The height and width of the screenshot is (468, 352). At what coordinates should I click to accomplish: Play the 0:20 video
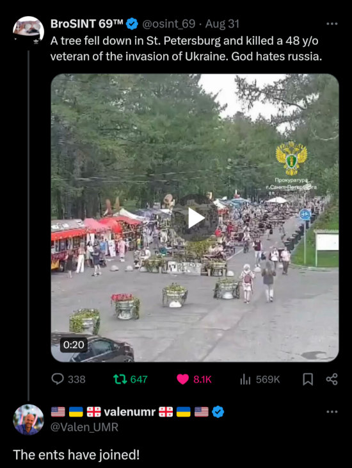coord(195,218)
